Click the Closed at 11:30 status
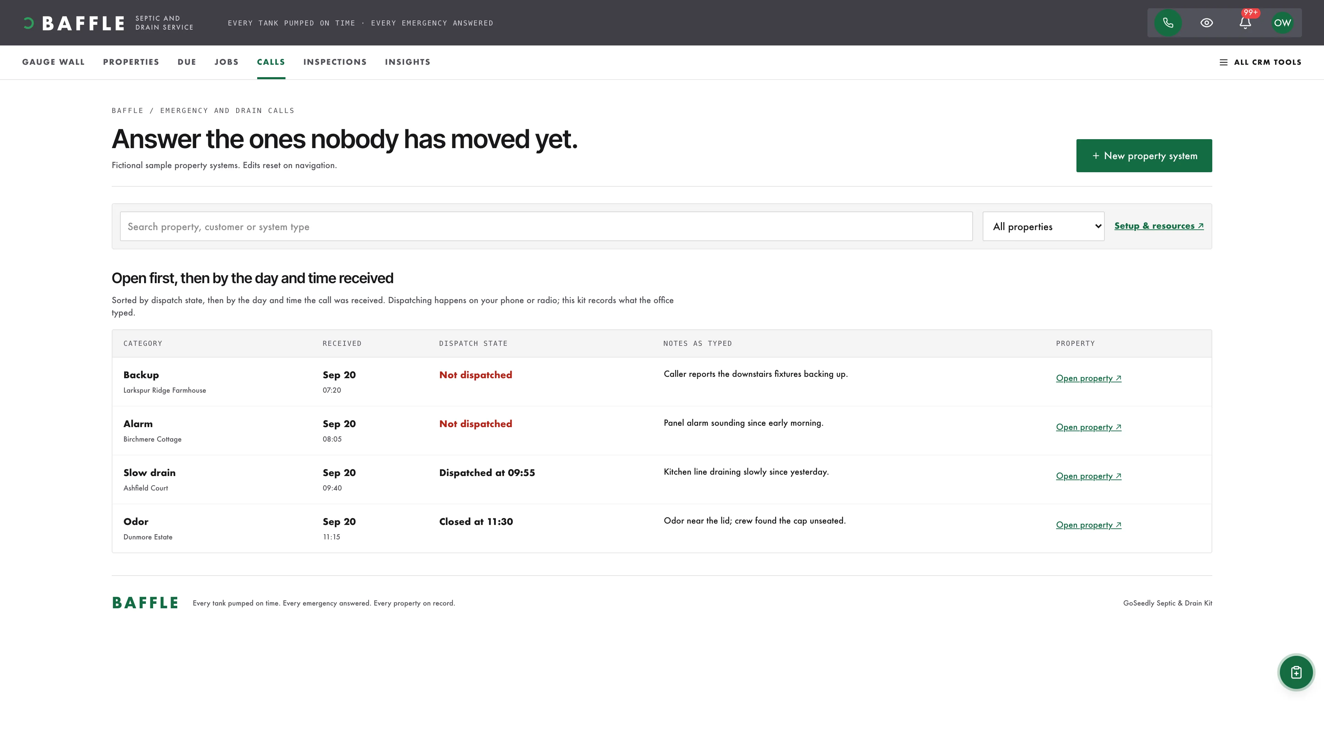 [x=476, y=522]
